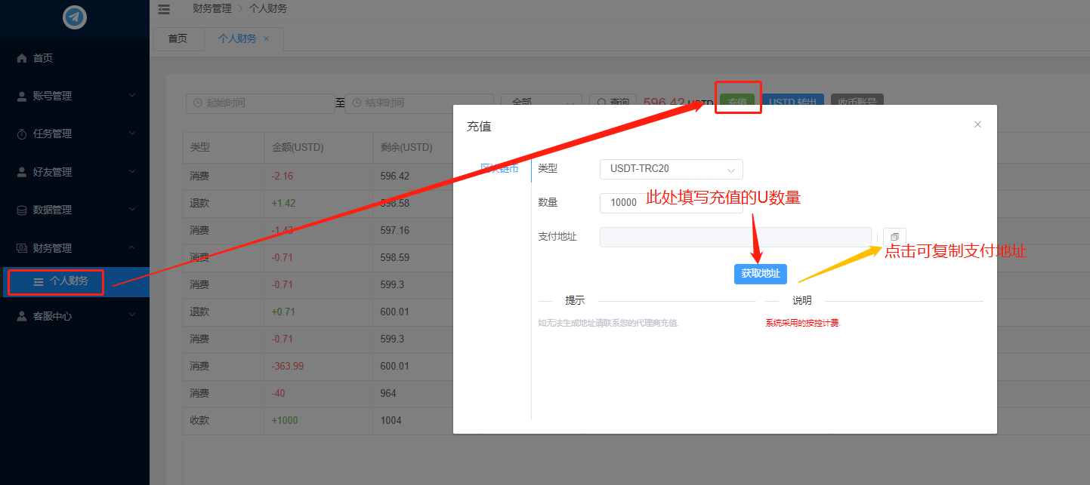Click the 起始时间 clock icon
This screenshot has width=1090, height=485.
coord(197,103)
